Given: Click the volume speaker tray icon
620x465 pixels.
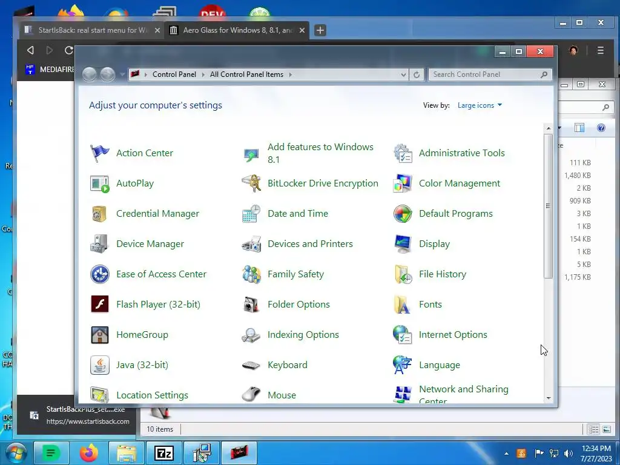Looking at the screenshot, I should 569,453.
